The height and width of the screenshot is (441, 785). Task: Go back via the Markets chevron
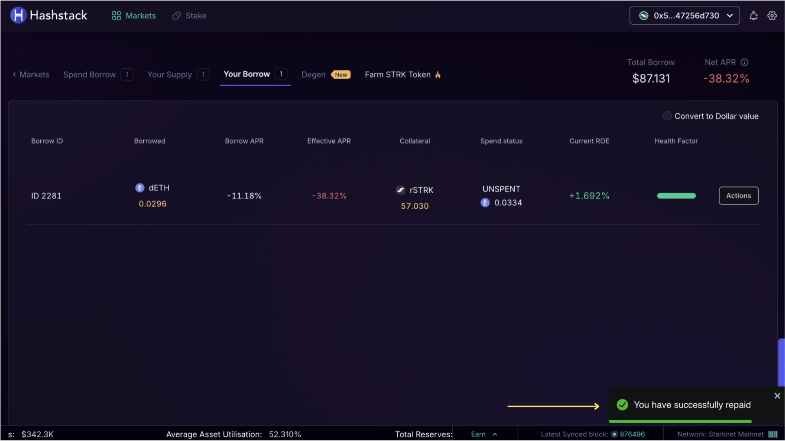click(x=15, y=74)
